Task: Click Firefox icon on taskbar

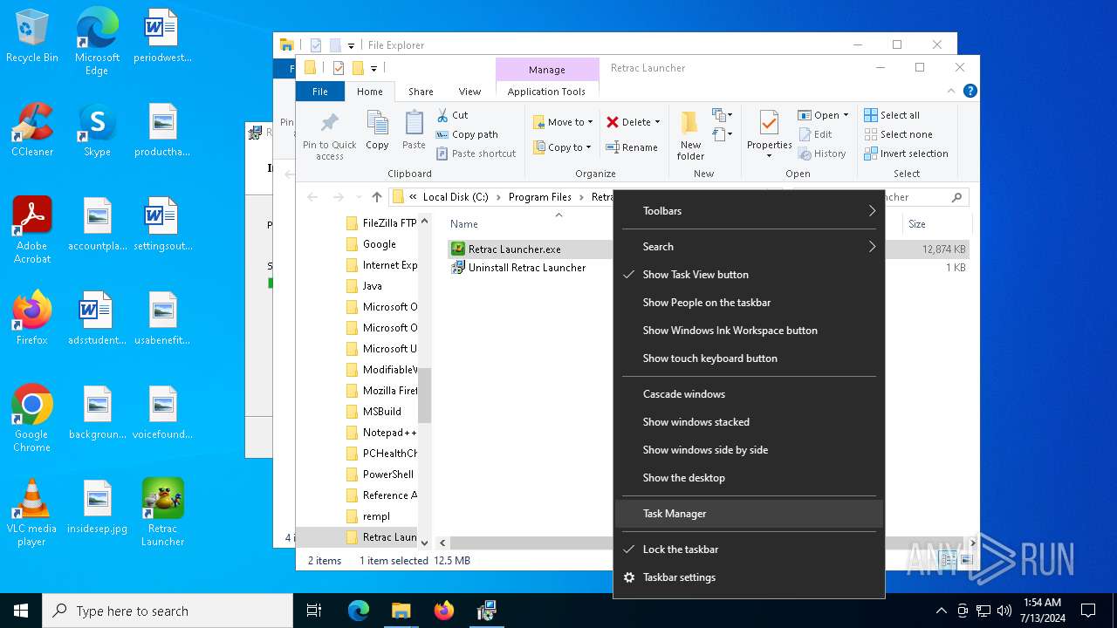Action: (x=444, y=611)
